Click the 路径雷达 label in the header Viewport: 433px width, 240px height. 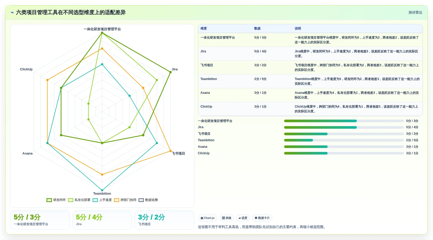click(415, 13)
